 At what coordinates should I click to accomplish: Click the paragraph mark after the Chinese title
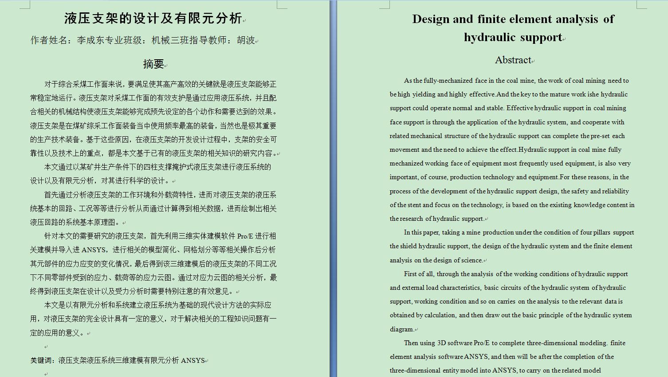[x=245, y=19]
